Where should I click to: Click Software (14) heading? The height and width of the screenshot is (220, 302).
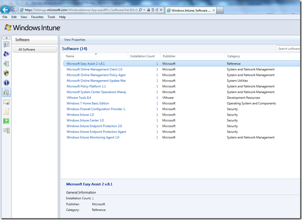[75, 49]
